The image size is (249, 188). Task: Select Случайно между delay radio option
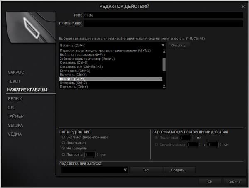pos(156,144)
